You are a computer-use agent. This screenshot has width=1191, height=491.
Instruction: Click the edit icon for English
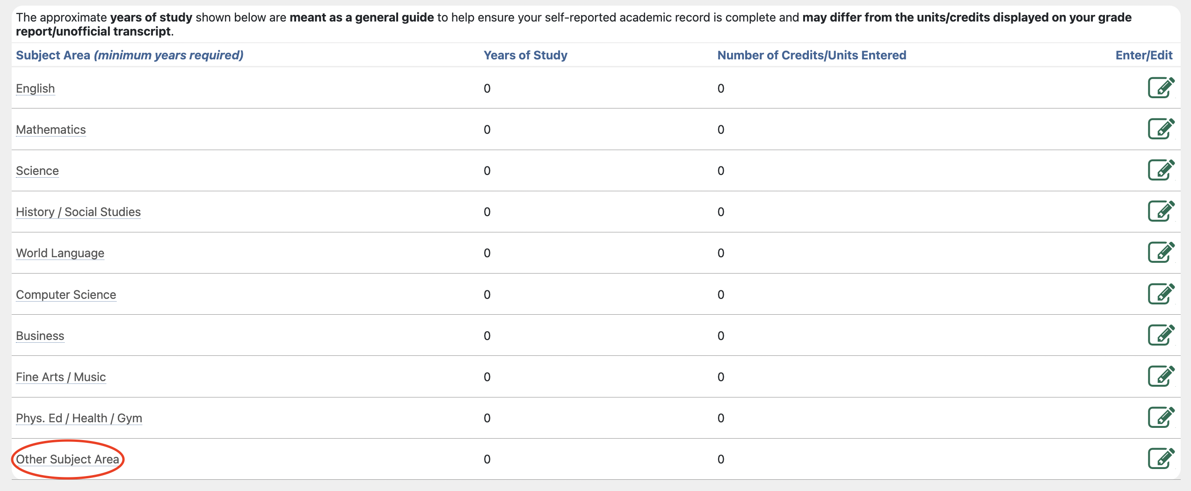click(x=1161, y=88)
